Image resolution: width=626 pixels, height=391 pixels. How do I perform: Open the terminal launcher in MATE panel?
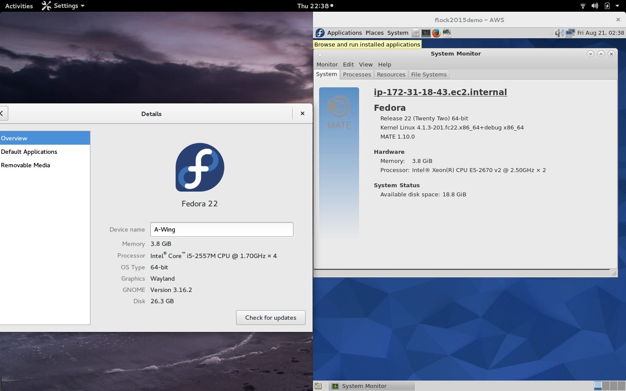(x=426, y=33)
